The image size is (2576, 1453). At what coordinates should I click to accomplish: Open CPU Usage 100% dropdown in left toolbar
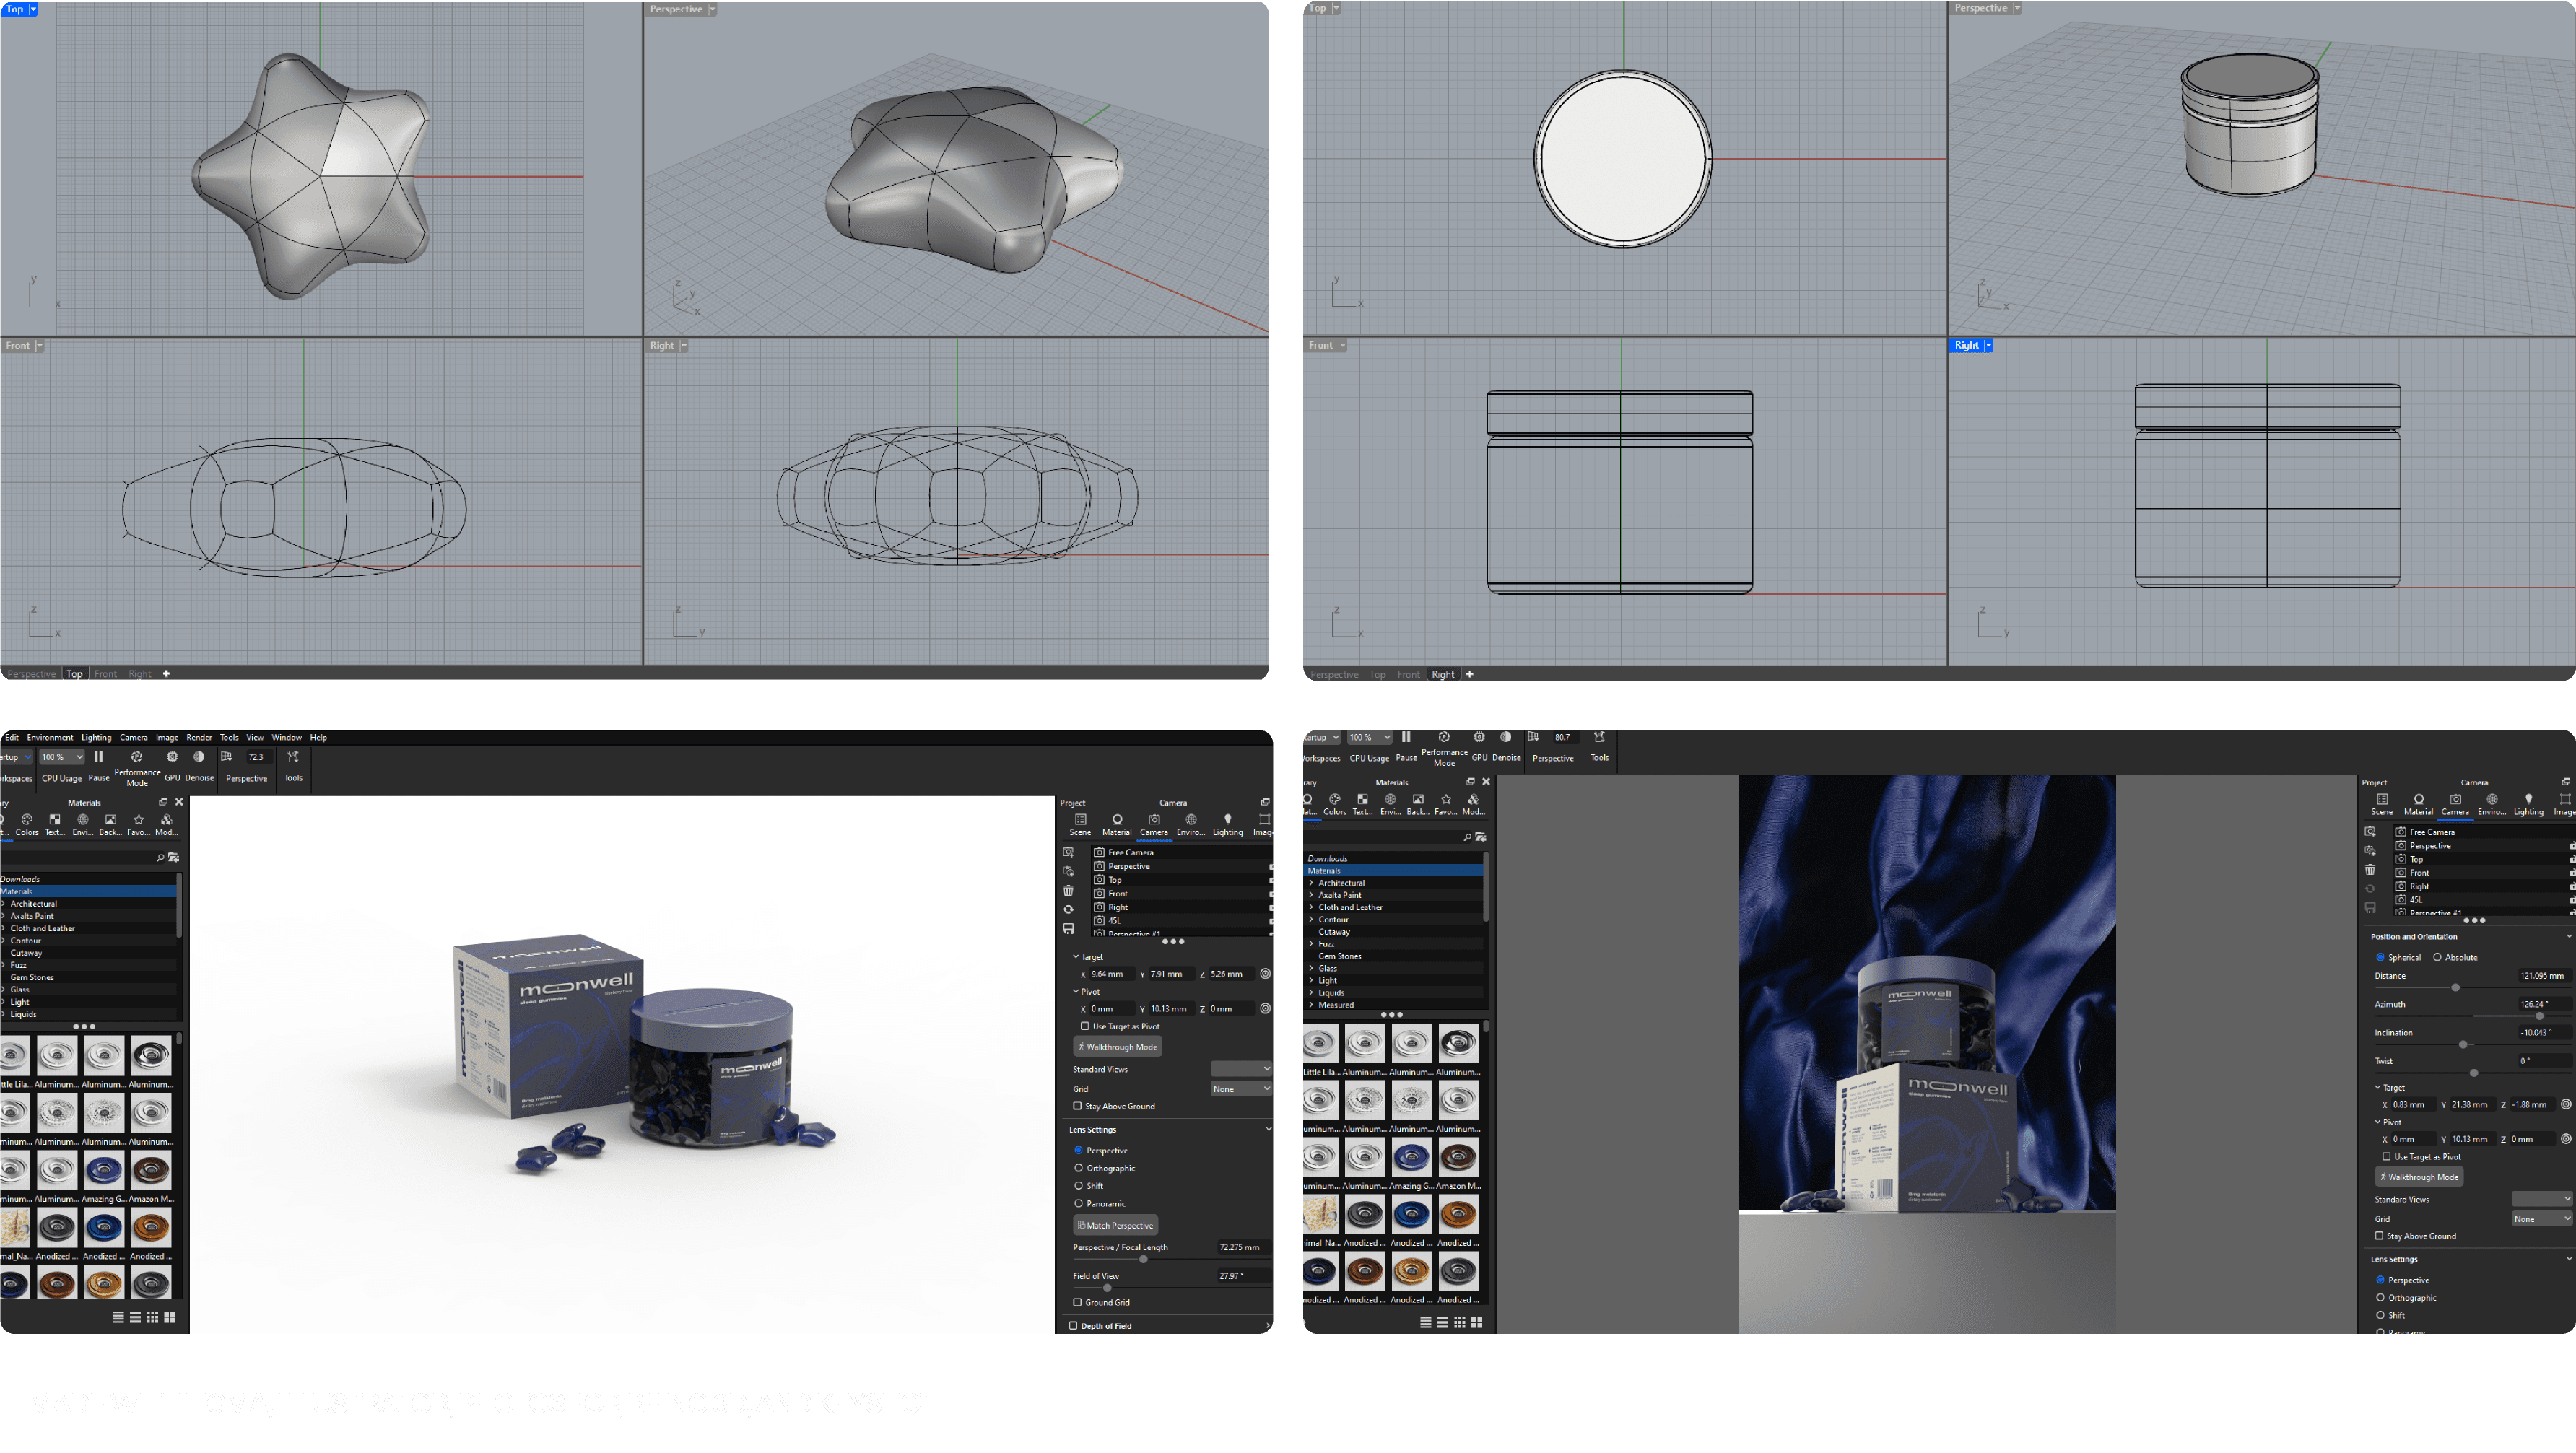pos(62,757)
